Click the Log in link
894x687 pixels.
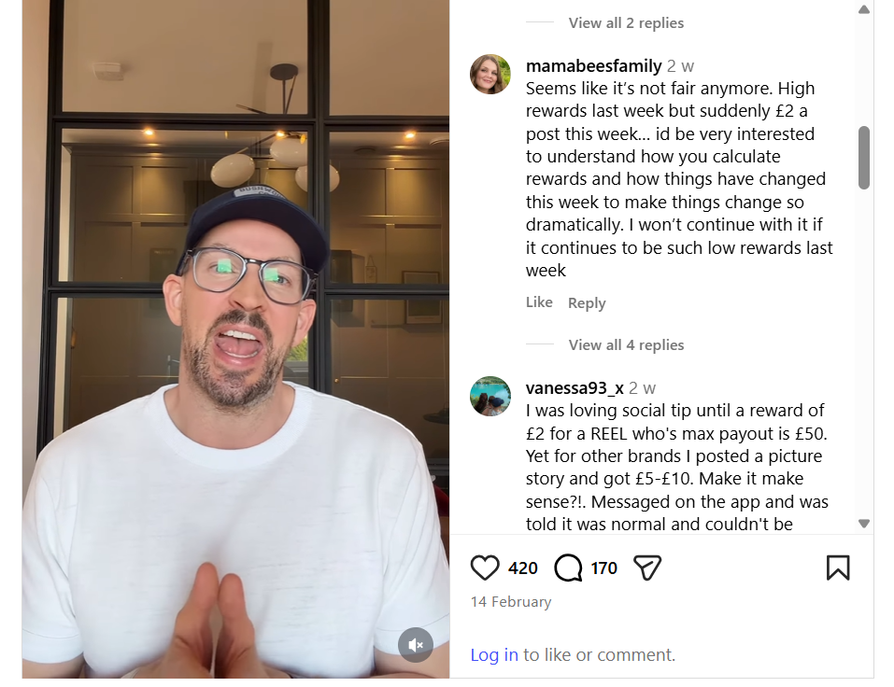coord(494,654)
